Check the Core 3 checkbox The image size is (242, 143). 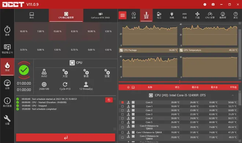[122, 114]
